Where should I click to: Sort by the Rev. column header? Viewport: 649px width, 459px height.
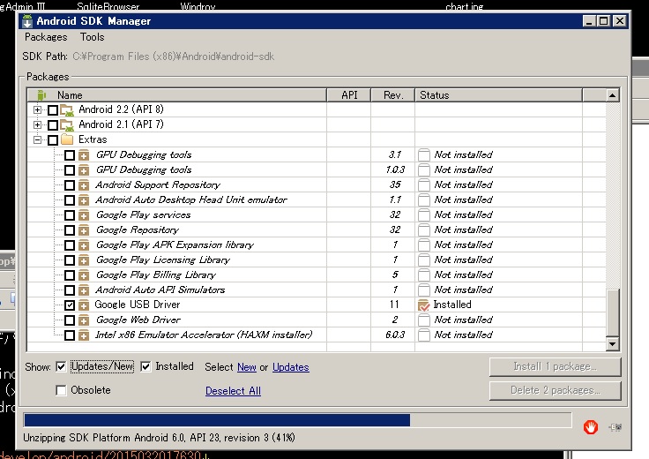click(x=393, y=95)
